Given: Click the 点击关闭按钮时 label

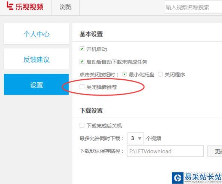Looking at the screenshot, I should [99, 74].
